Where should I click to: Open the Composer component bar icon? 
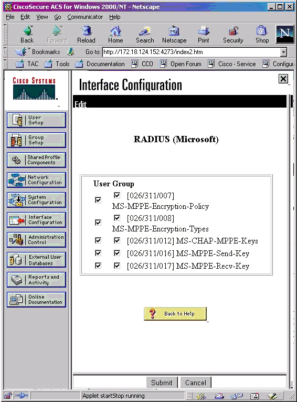click(x=272, y=396)
